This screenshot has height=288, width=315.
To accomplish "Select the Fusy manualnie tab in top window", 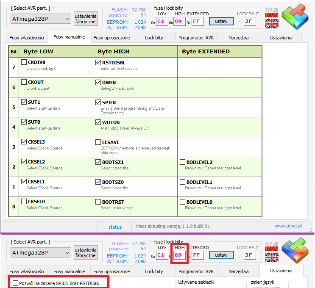I will click(x=69, y=37).
